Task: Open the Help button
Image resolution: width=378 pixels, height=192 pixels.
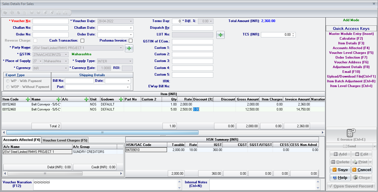Action: 340,177
